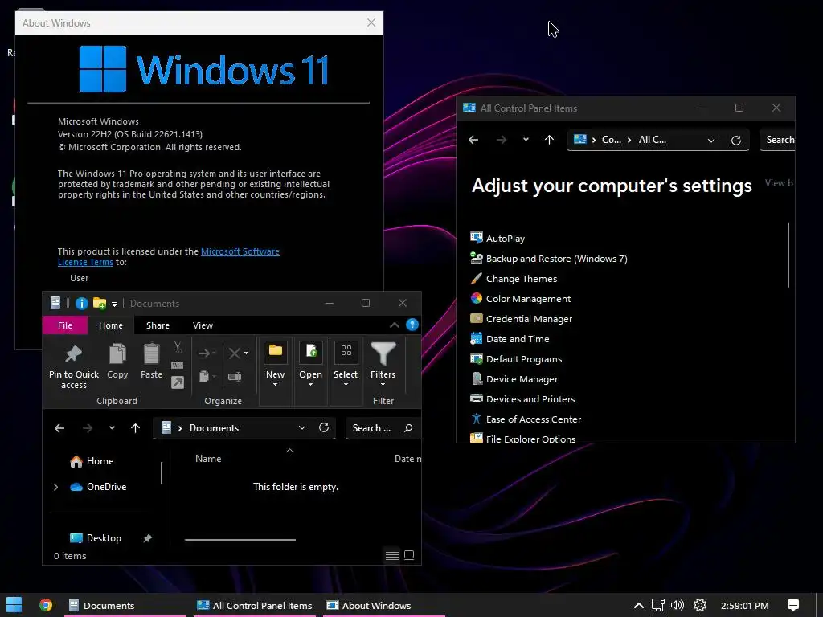Click the Devices and Printers icon
The height and width of the screenshot is (617, 823).
coord(476,398)
